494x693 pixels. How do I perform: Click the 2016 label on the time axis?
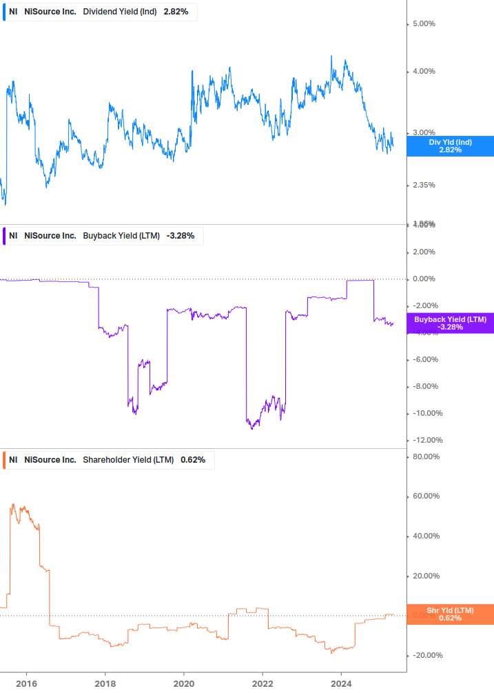(26, 684)
